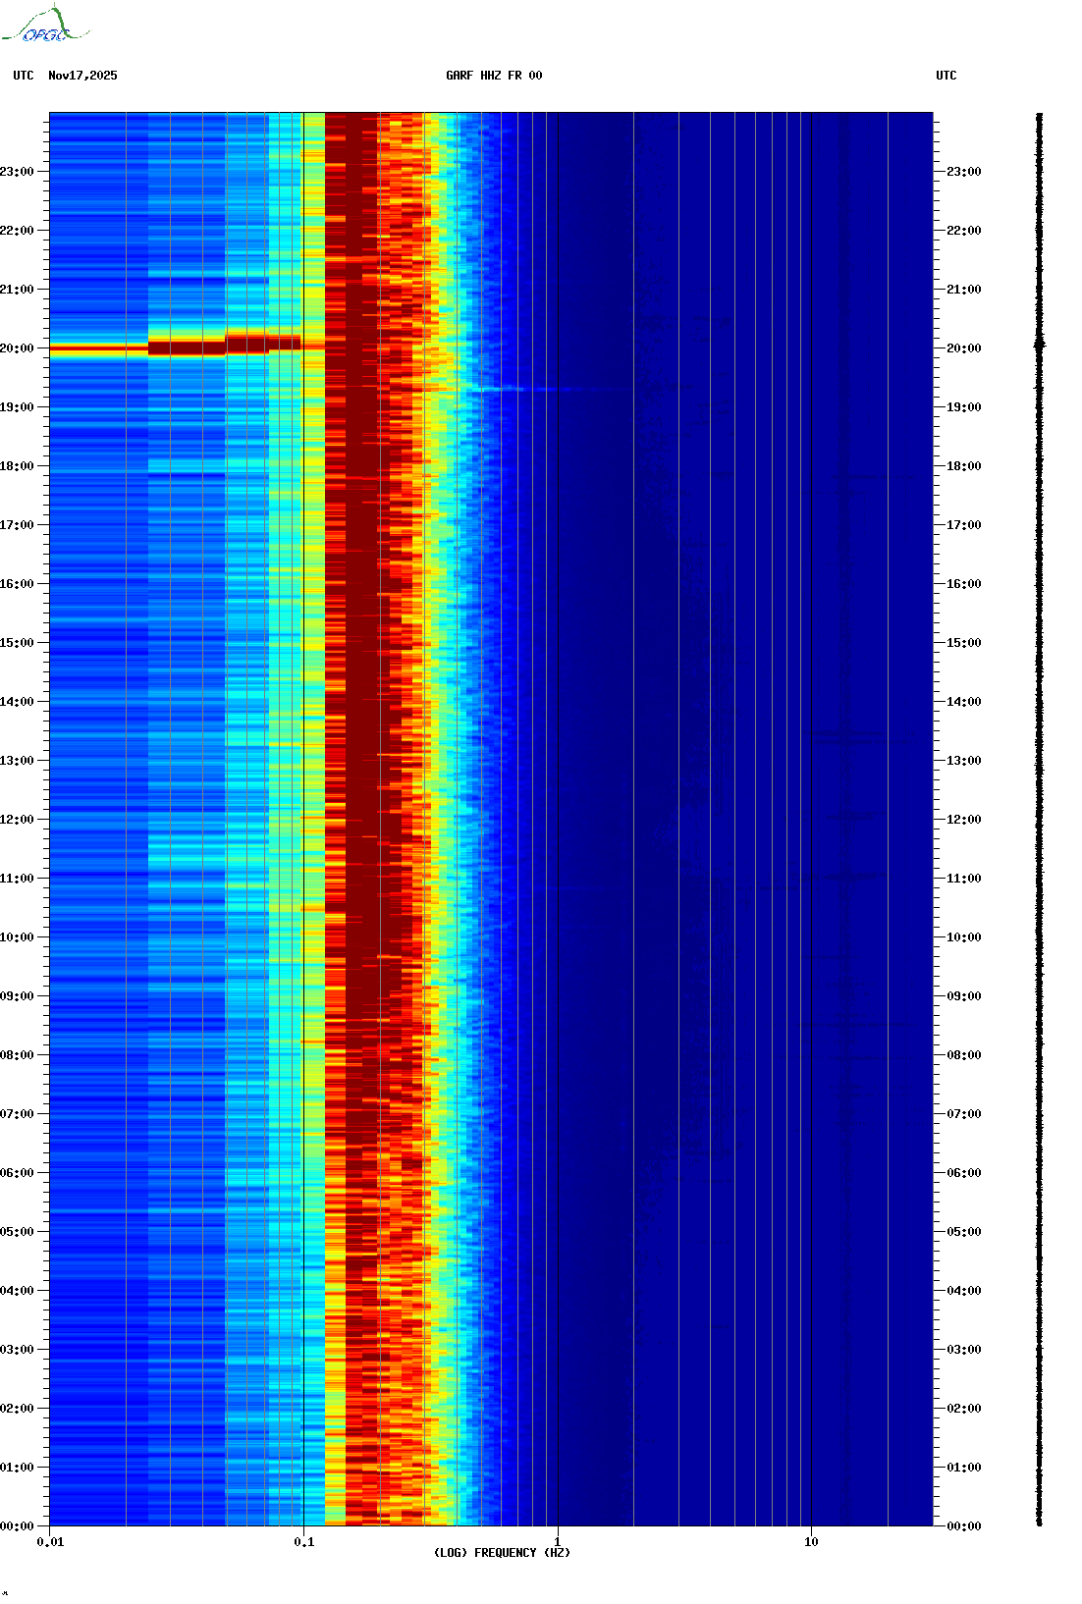Image resolution: width=1082 pixels, height=1604 pixels.
Task: Select the GARF HHZ FR 00 title
Action: point(493,76)
